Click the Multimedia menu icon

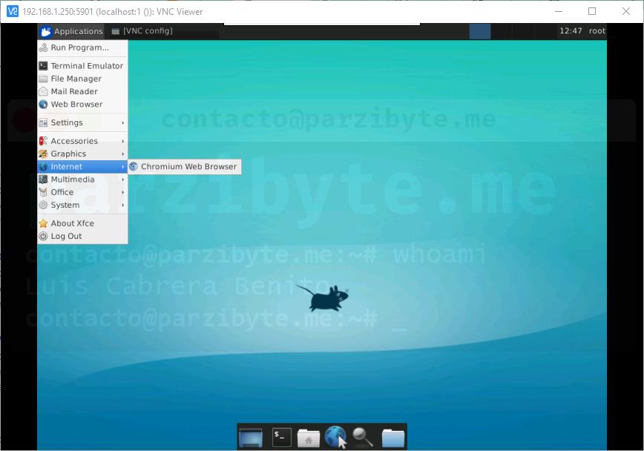pyautogui.click(x=43, y=180)
